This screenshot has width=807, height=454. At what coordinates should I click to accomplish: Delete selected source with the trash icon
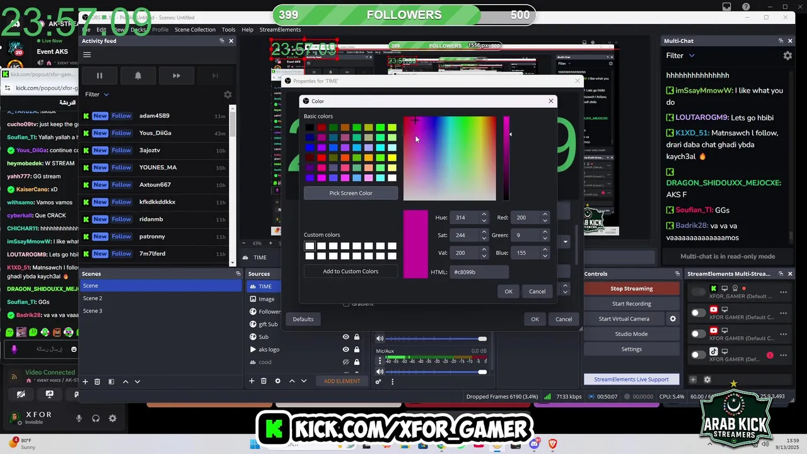264,381
